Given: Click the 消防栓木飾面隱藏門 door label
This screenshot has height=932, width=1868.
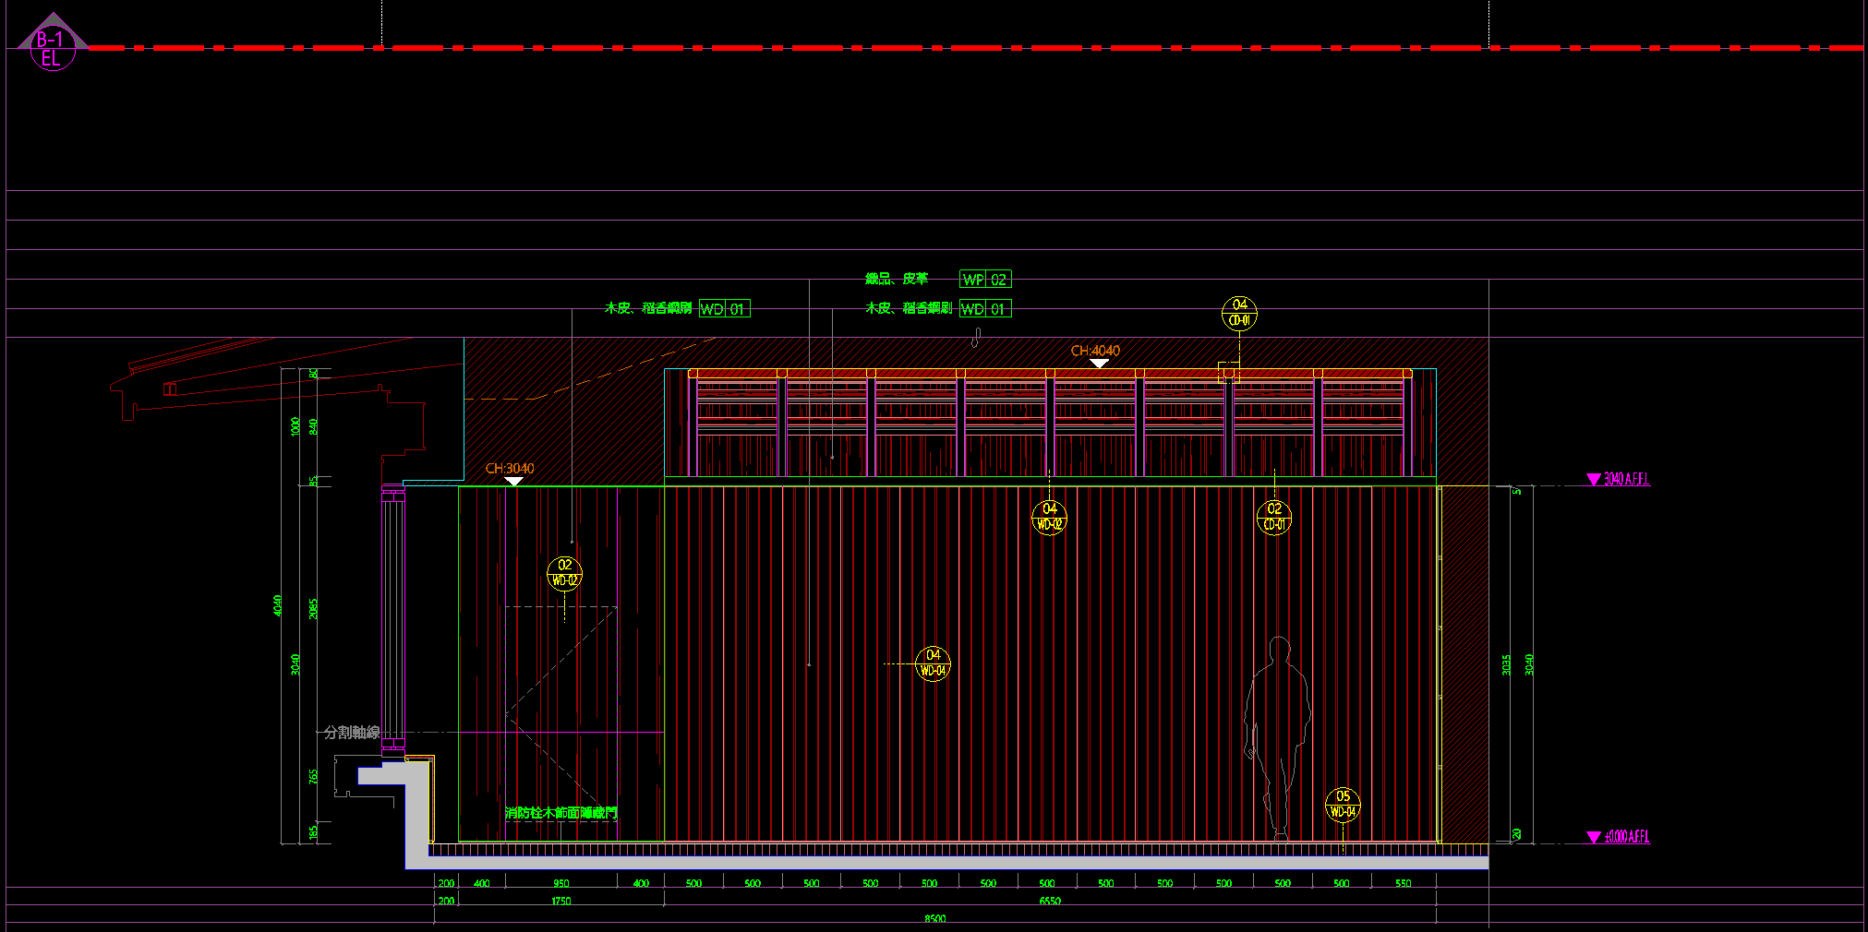Looking at the screenshot, I should 561,813.
